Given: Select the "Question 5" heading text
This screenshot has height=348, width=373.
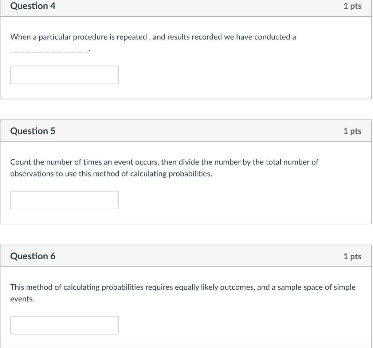Looking at the screenshot, I should click(33, 131).
